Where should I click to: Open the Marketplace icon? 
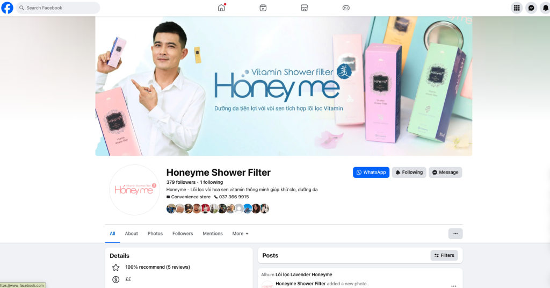[304, 8]
